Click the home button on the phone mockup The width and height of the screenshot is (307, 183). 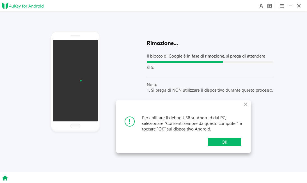pos(75,126)
